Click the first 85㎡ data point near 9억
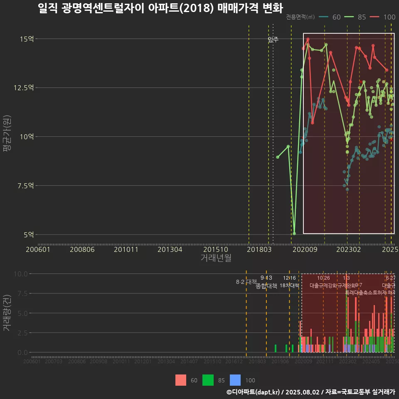 [x=278, y=157]
